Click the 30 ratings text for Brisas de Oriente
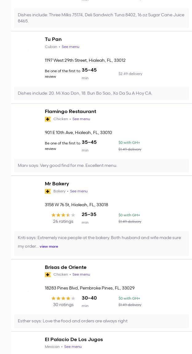The image size is (192, 354). point(63,305)
